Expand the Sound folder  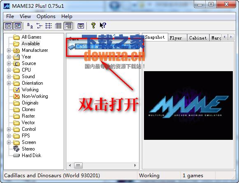point(9,76)
